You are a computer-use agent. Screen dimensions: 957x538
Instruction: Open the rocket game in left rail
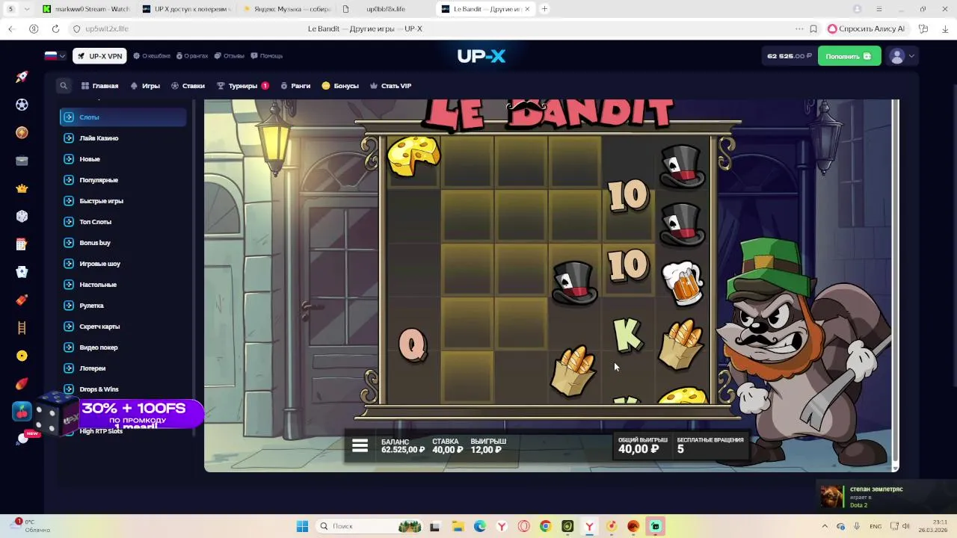22,77
